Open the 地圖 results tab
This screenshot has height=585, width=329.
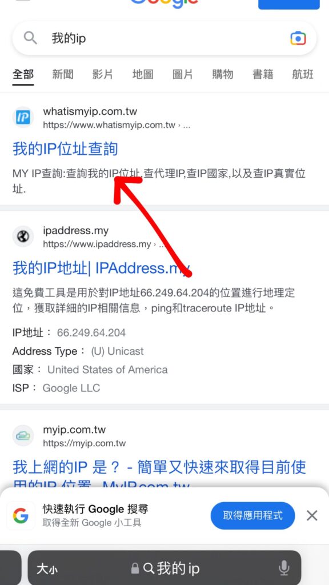143,75
